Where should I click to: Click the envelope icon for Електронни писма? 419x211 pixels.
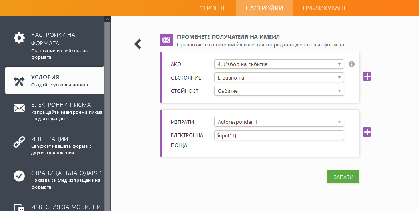(x=19, y=108)
